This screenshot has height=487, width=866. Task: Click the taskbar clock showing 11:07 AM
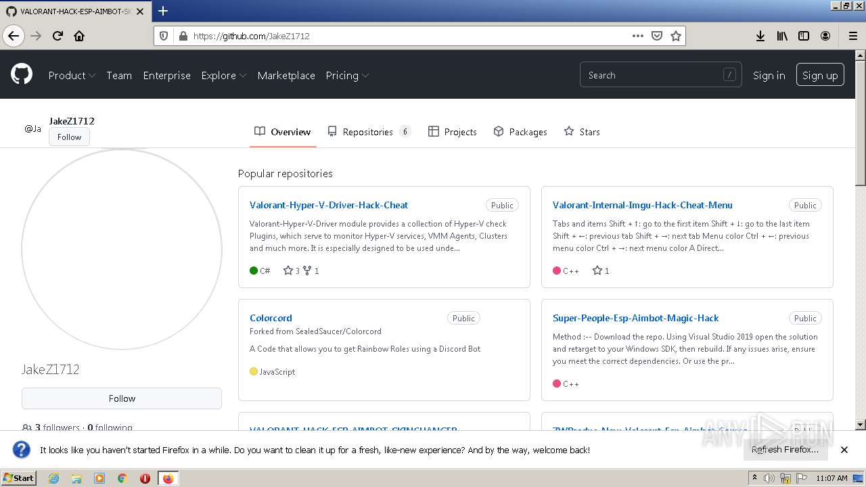tap(831, 478)
